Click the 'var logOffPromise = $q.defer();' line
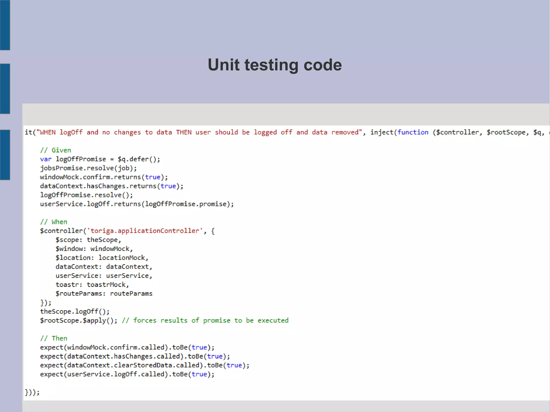This screenshot has height=412, width=550. (100, 159)
